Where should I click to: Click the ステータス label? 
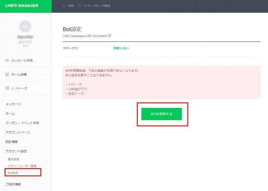click(x=70, y=48)
